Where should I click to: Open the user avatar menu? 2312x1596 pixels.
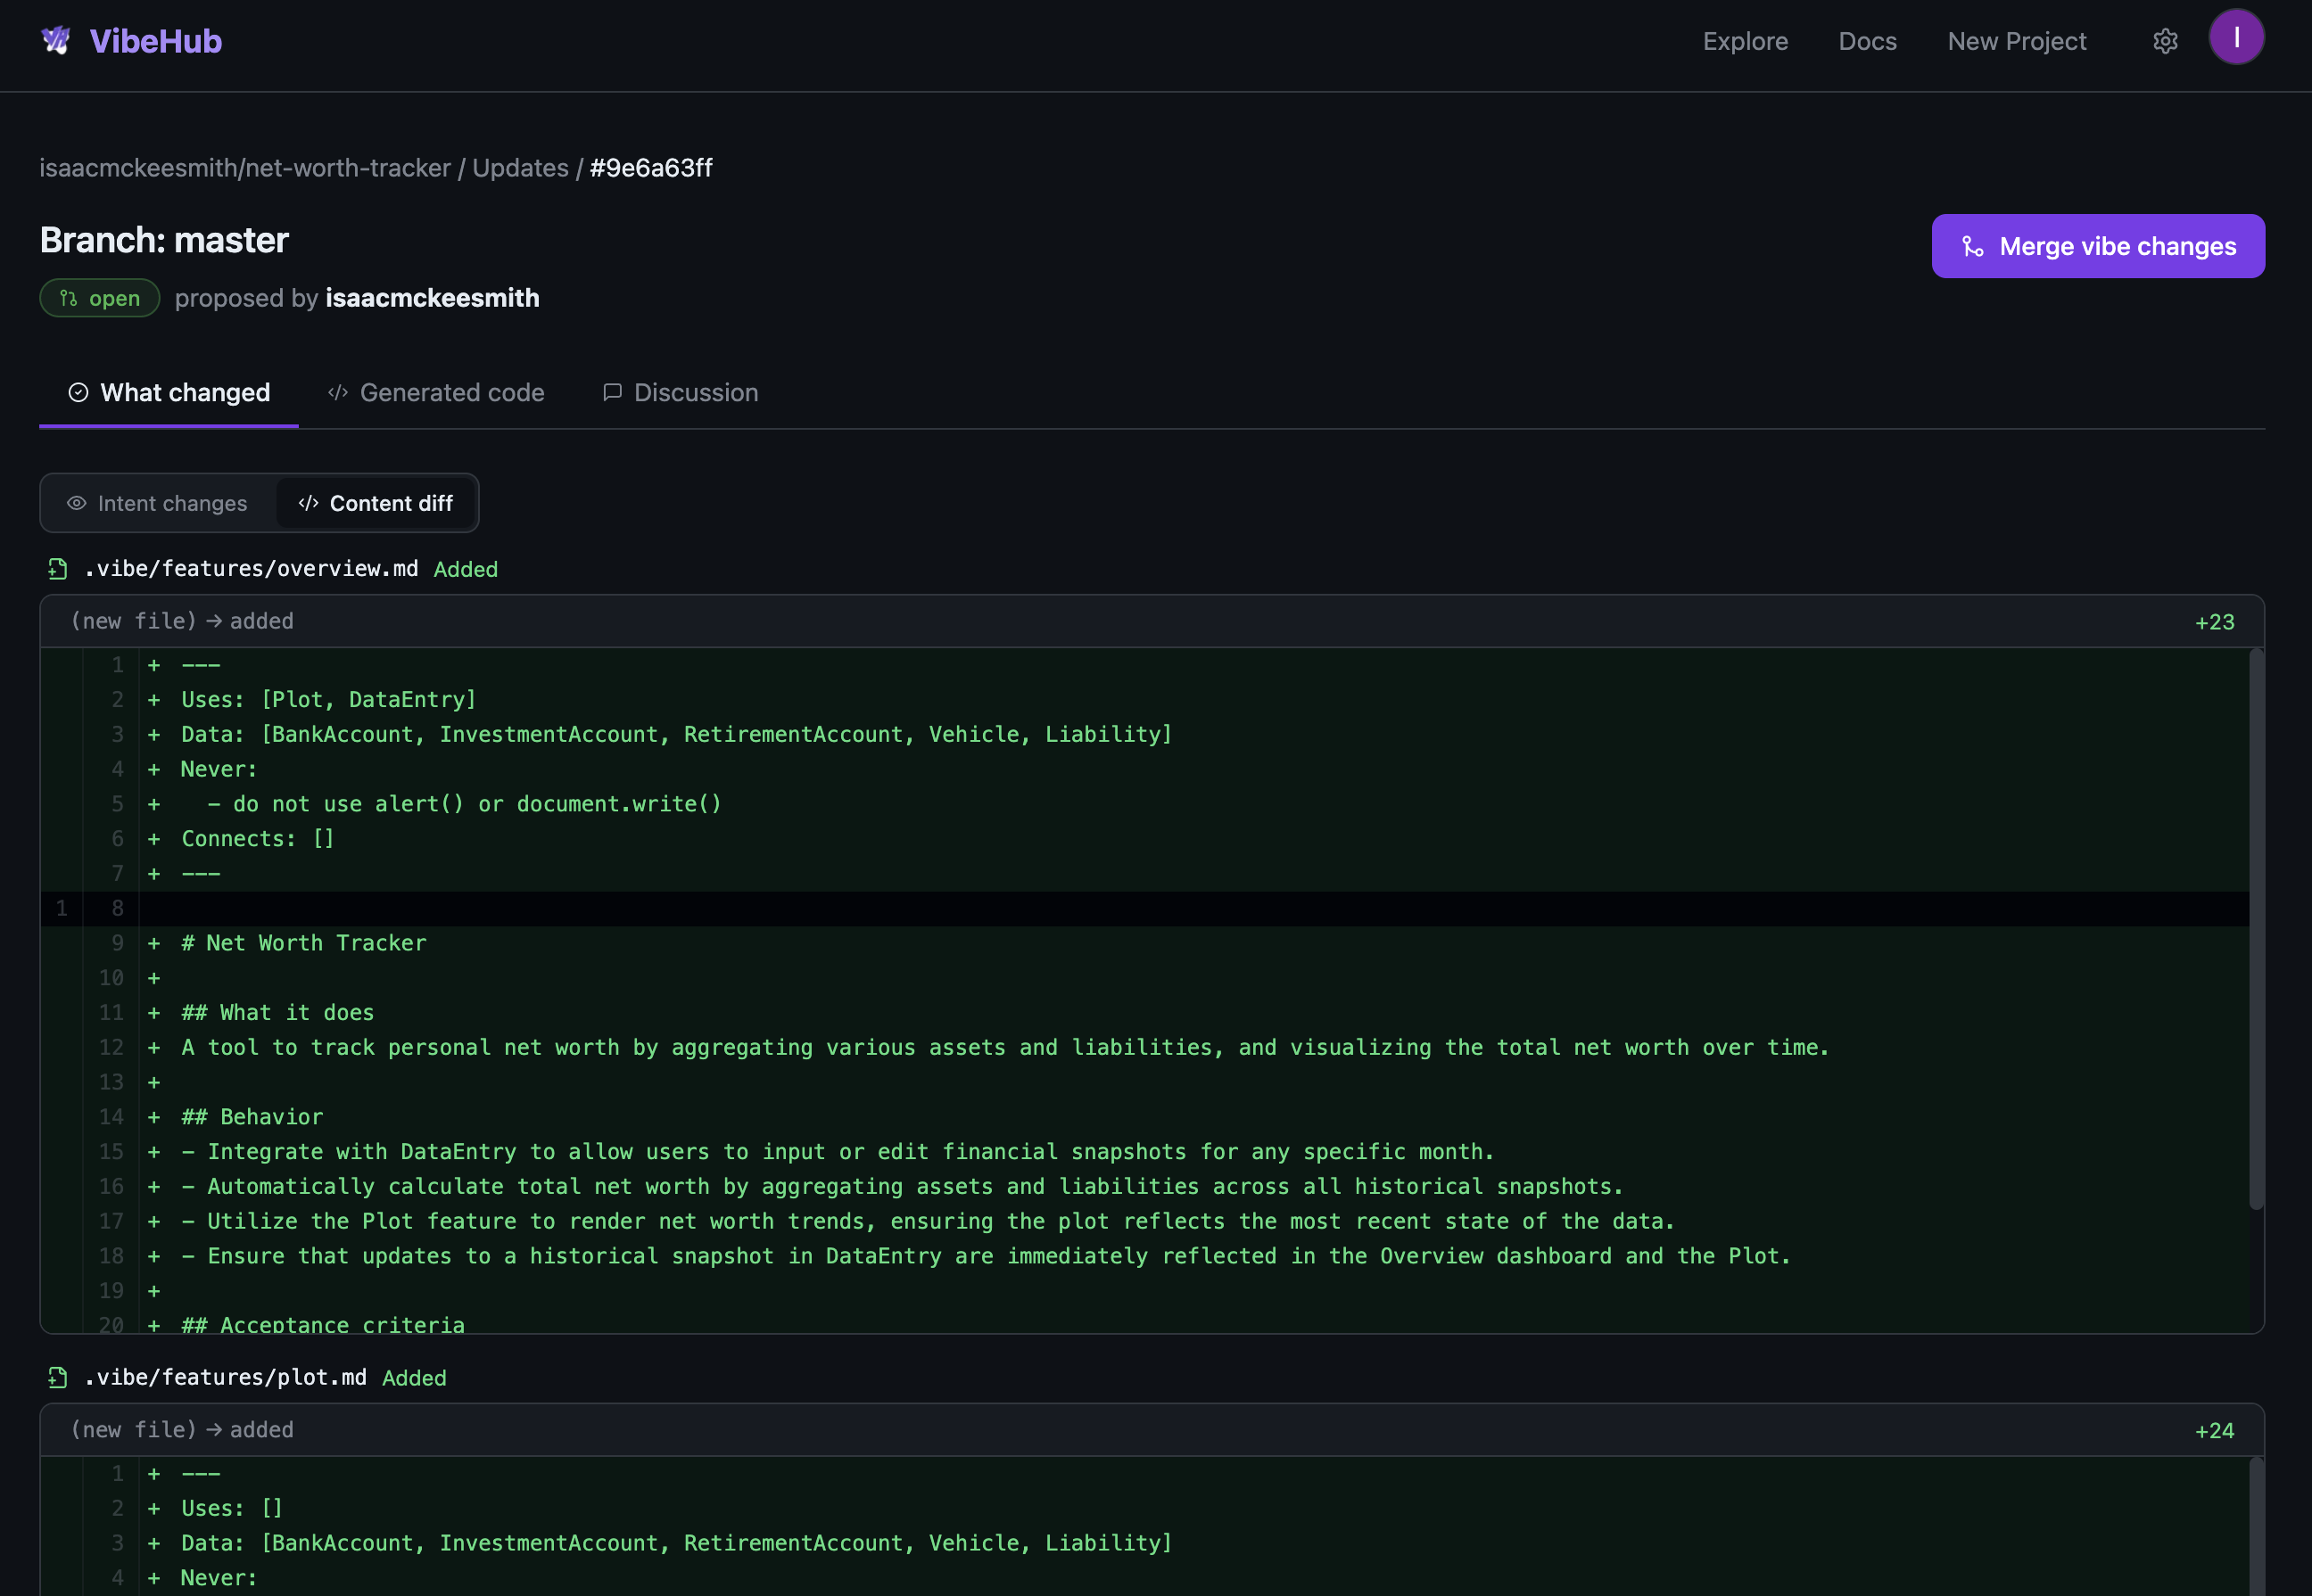pos(2237,37)
